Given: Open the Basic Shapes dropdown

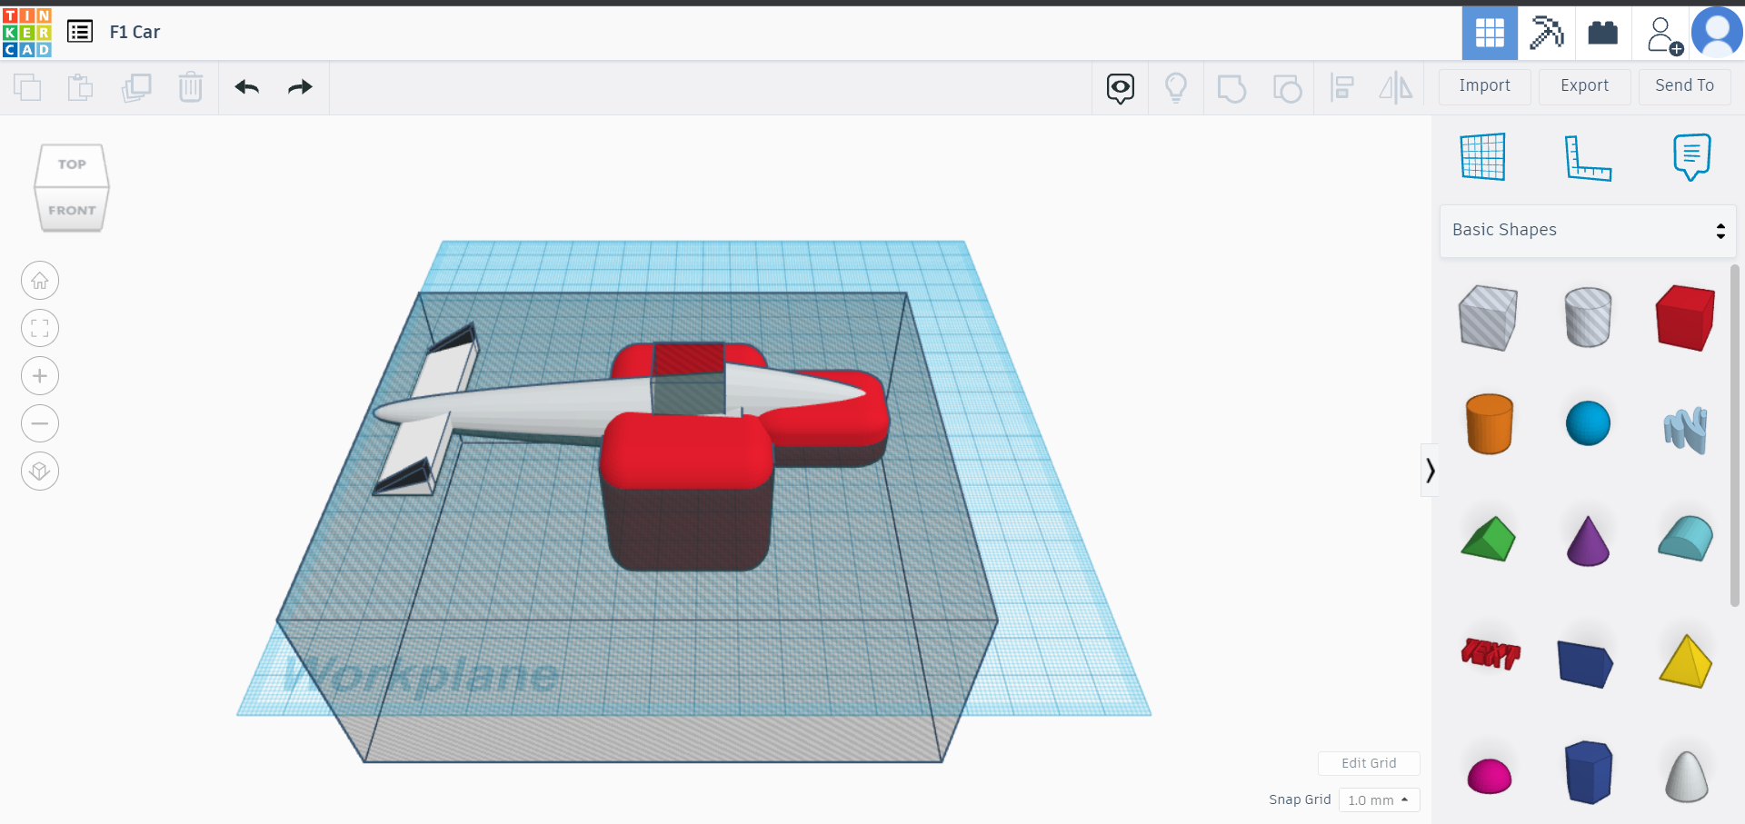Looking at the screenshot, I should tap(1588, 231).
